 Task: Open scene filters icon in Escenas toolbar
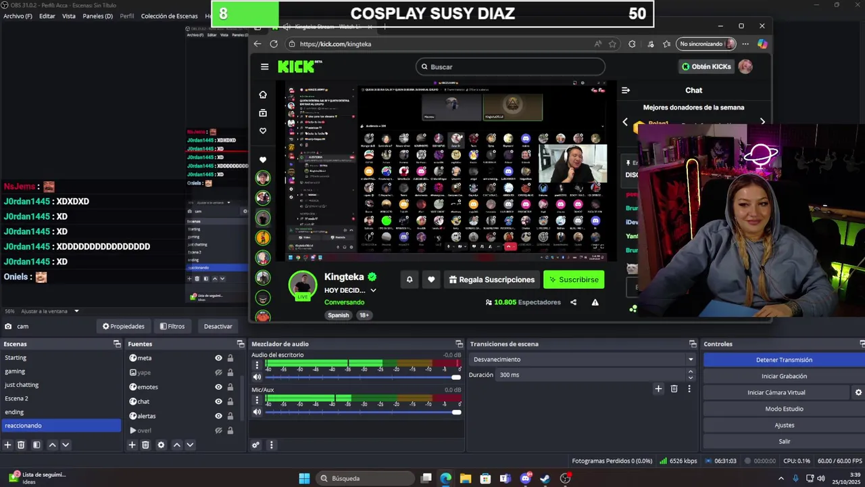pyautogui.click(x=36, y=445)
